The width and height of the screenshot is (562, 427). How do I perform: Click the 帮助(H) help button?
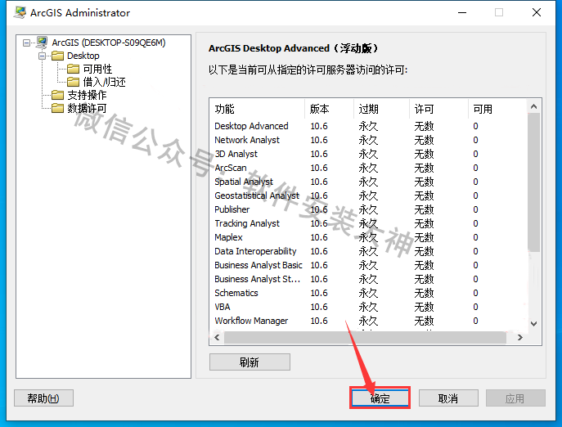[43, 398]
